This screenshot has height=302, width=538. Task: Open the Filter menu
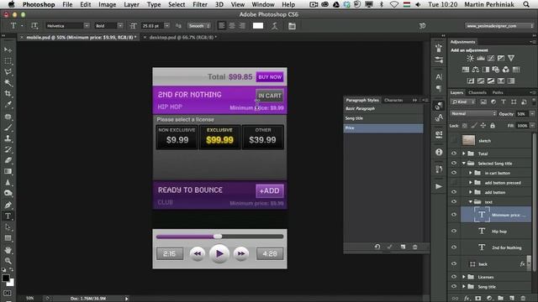point(200,4)
